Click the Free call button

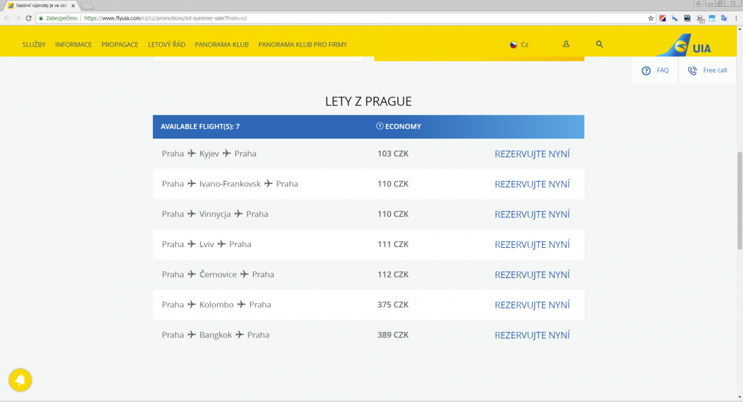coord(708,71)
